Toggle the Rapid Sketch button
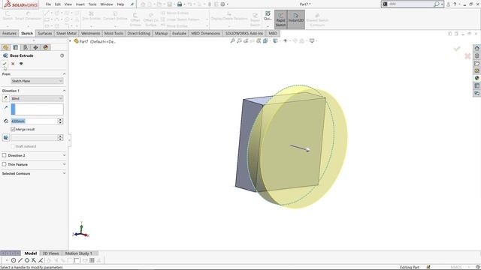Viewport: 481px width, 270px height. [280, 20]
